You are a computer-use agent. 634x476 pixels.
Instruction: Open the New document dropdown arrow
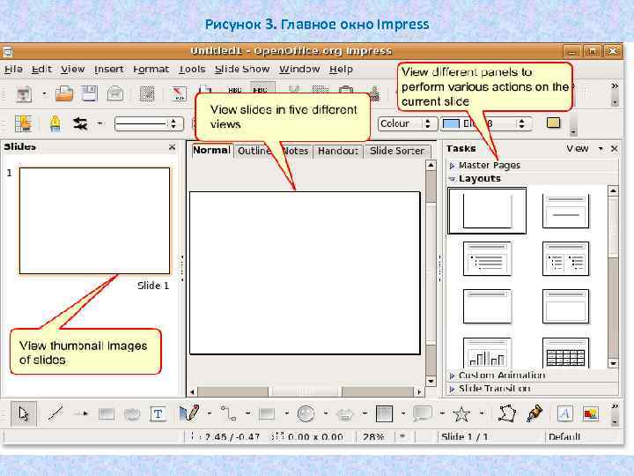44,94
